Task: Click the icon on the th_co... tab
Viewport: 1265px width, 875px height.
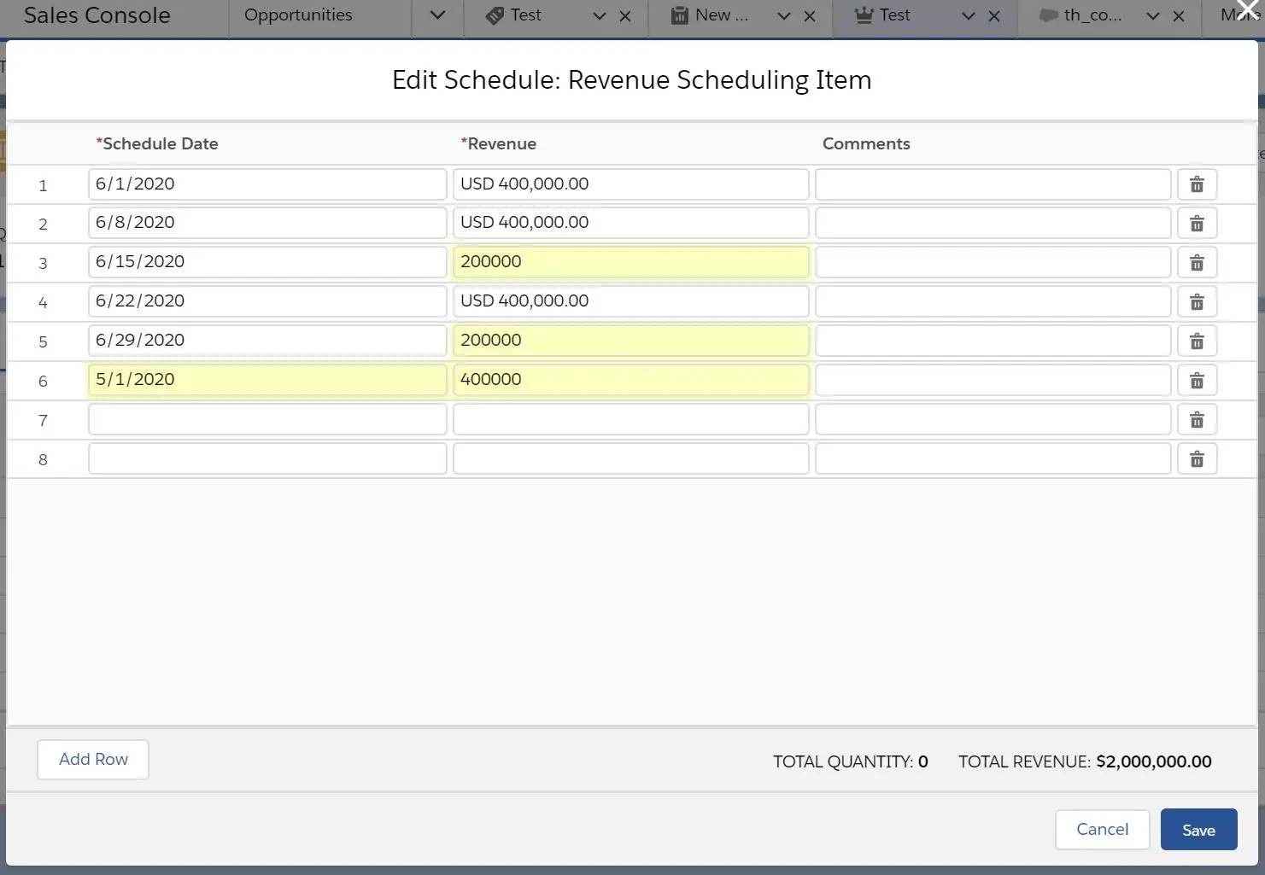Action: click(1048, 15)
